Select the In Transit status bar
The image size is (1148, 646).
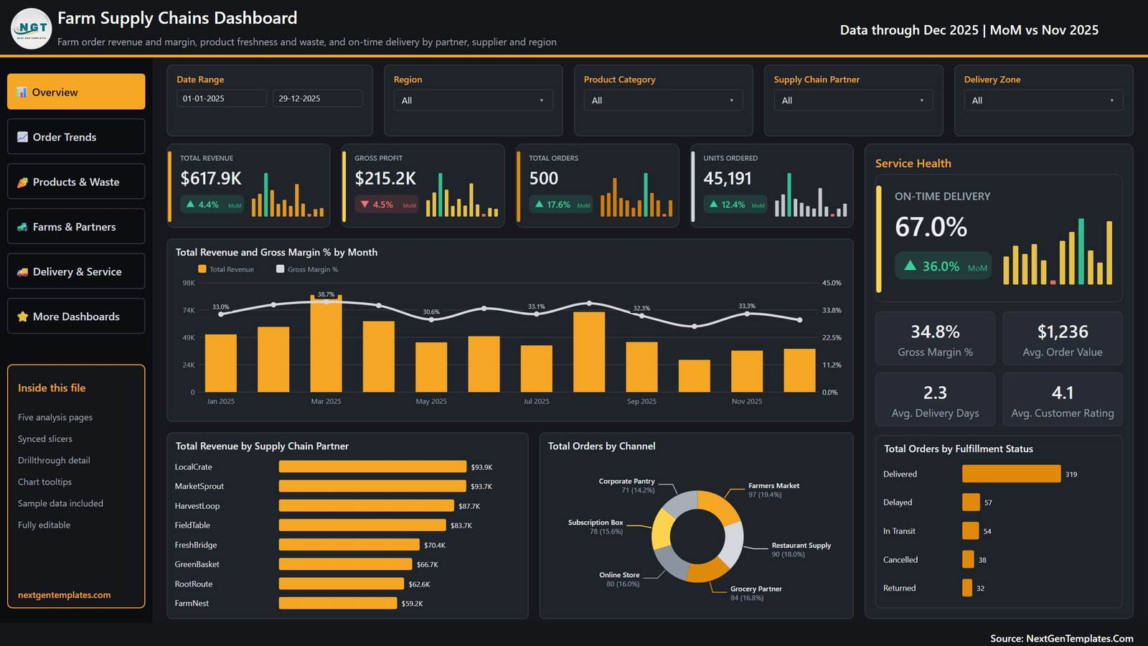(971, 531)
